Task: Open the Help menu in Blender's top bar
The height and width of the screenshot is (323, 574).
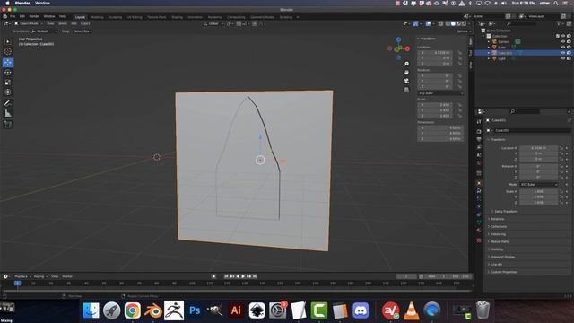Action: tap(63, 16)
